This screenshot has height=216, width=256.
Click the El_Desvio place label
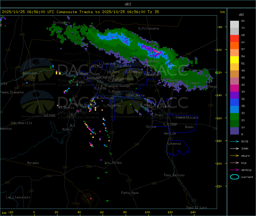(67, 108)
